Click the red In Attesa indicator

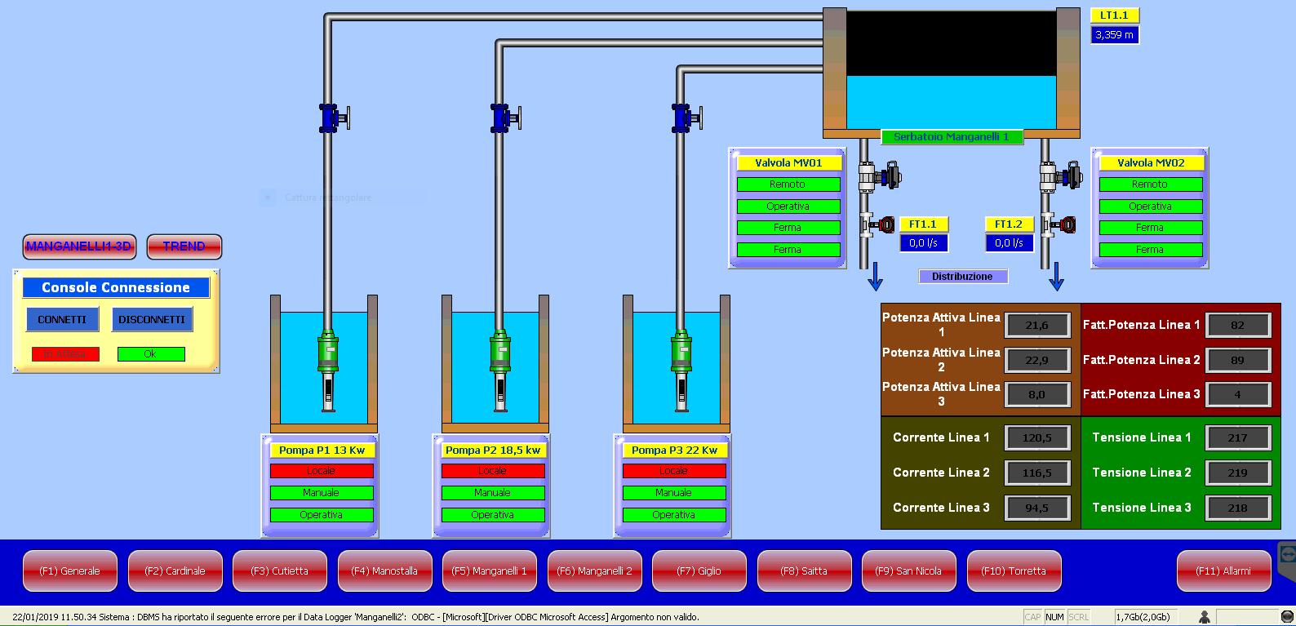65,354
